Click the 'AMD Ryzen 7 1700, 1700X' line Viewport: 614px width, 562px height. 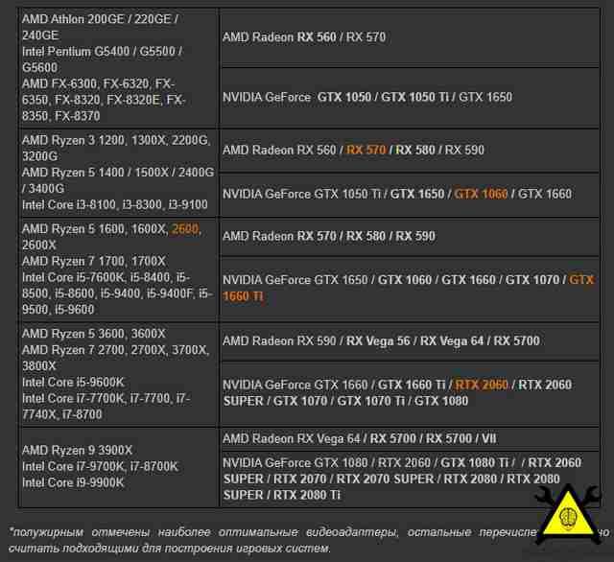[94, 261]
